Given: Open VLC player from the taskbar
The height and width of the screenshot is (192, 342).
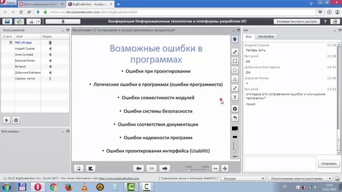Looking at the screenshot, I should click(84, 187).
